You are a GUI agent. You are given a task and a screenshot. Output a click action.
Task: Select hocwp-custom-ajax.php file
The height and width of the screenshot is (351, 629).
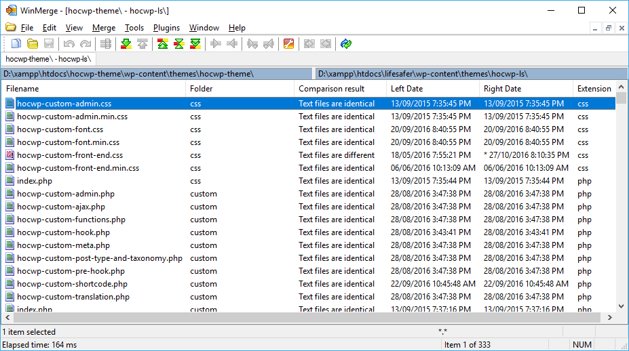[61, 207]
